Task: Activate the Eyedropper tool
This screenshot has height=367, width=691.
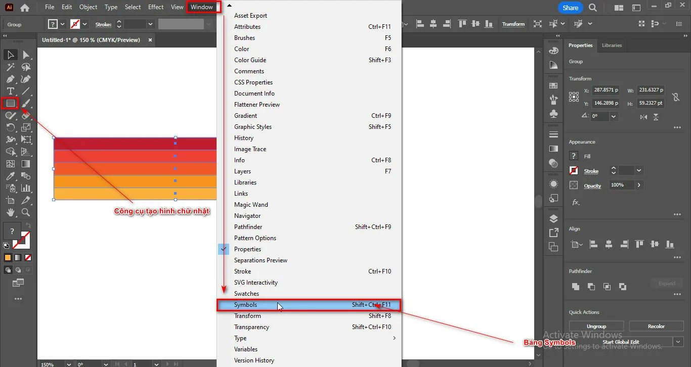Action: (x=10, y=176)
